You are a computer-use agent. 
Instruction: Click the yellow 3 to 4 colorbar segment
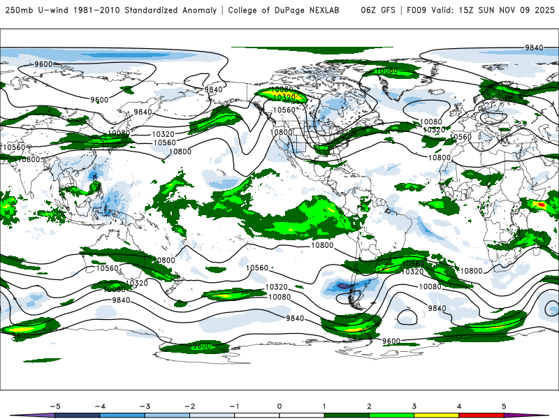point(436,416)
